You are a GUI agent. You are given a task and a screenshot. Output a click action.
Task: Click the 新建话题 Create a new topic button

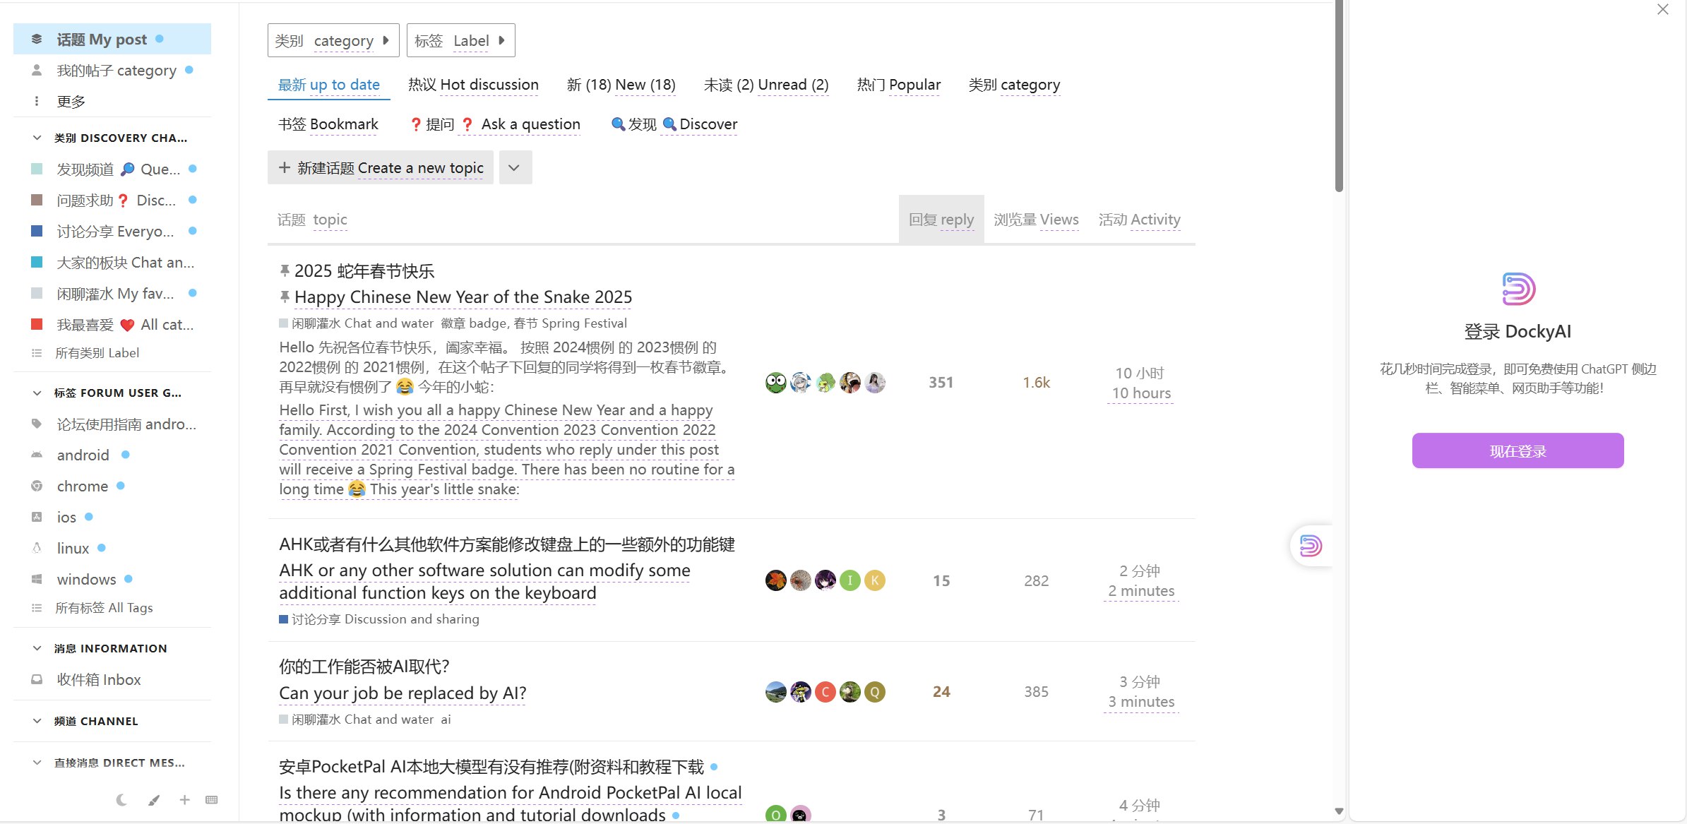[380, 167]
